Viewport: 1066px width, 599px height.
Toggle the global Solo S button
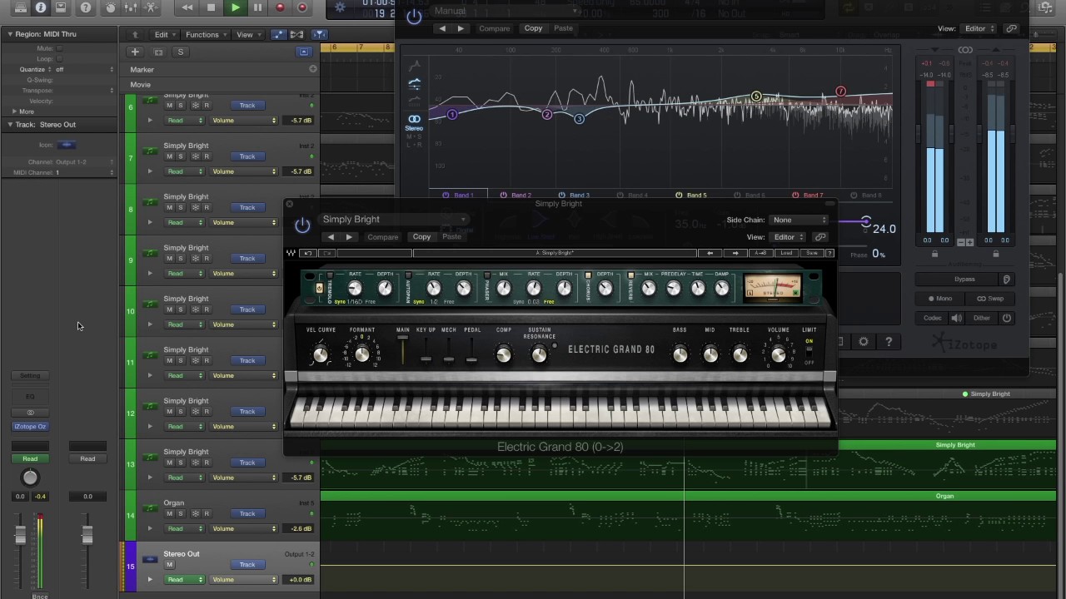pyautogui.click(x=180, y=52)
